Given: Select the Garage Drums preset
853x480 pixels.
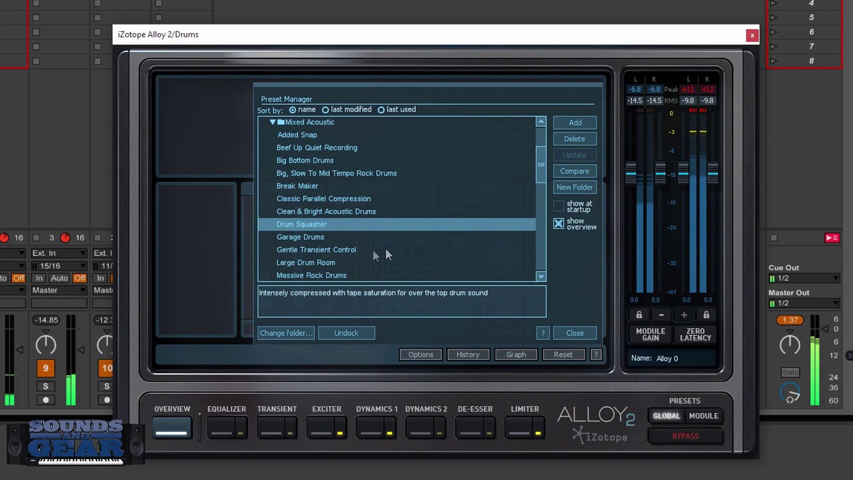Looking at the screenshot, I should click(x=301, y=237).
